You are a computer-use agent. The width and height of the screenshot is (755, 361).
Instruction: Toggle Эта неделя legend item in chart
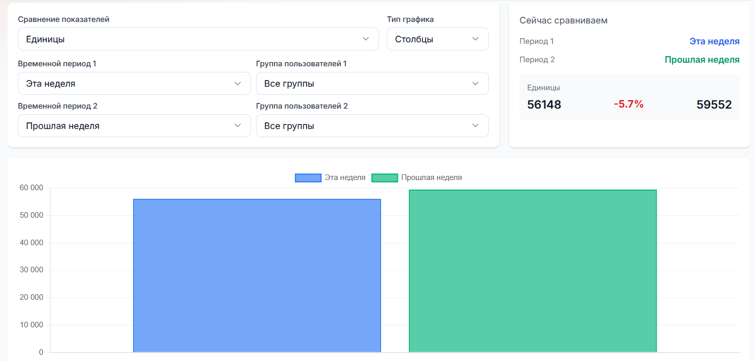pos(331,177)
